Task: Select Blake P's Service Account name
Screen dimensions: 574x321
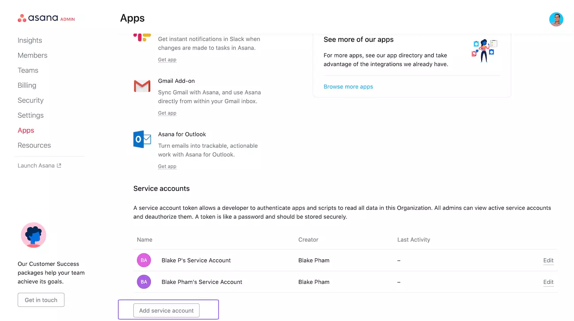Action: (196, 260)
